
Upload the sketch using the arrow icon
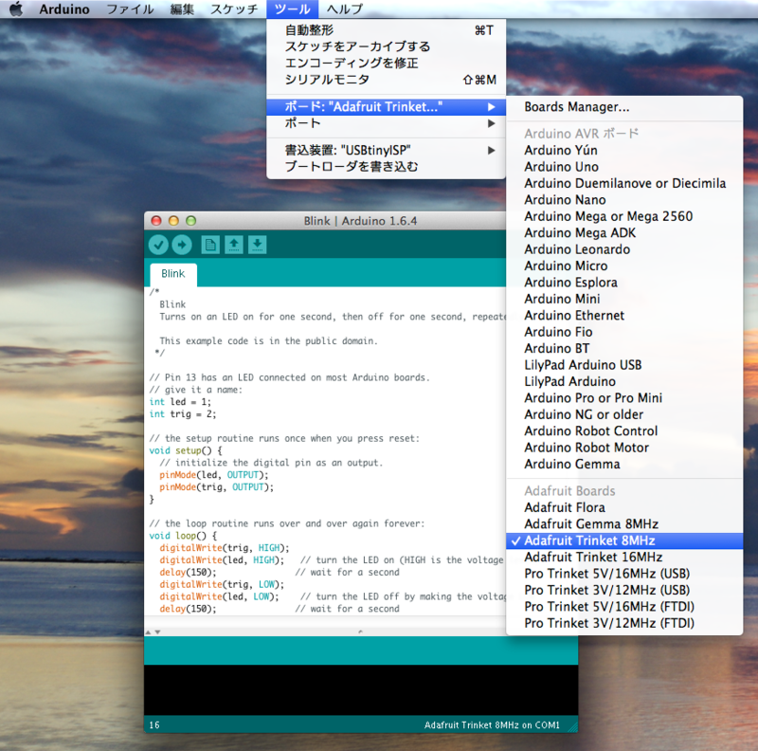184,245
